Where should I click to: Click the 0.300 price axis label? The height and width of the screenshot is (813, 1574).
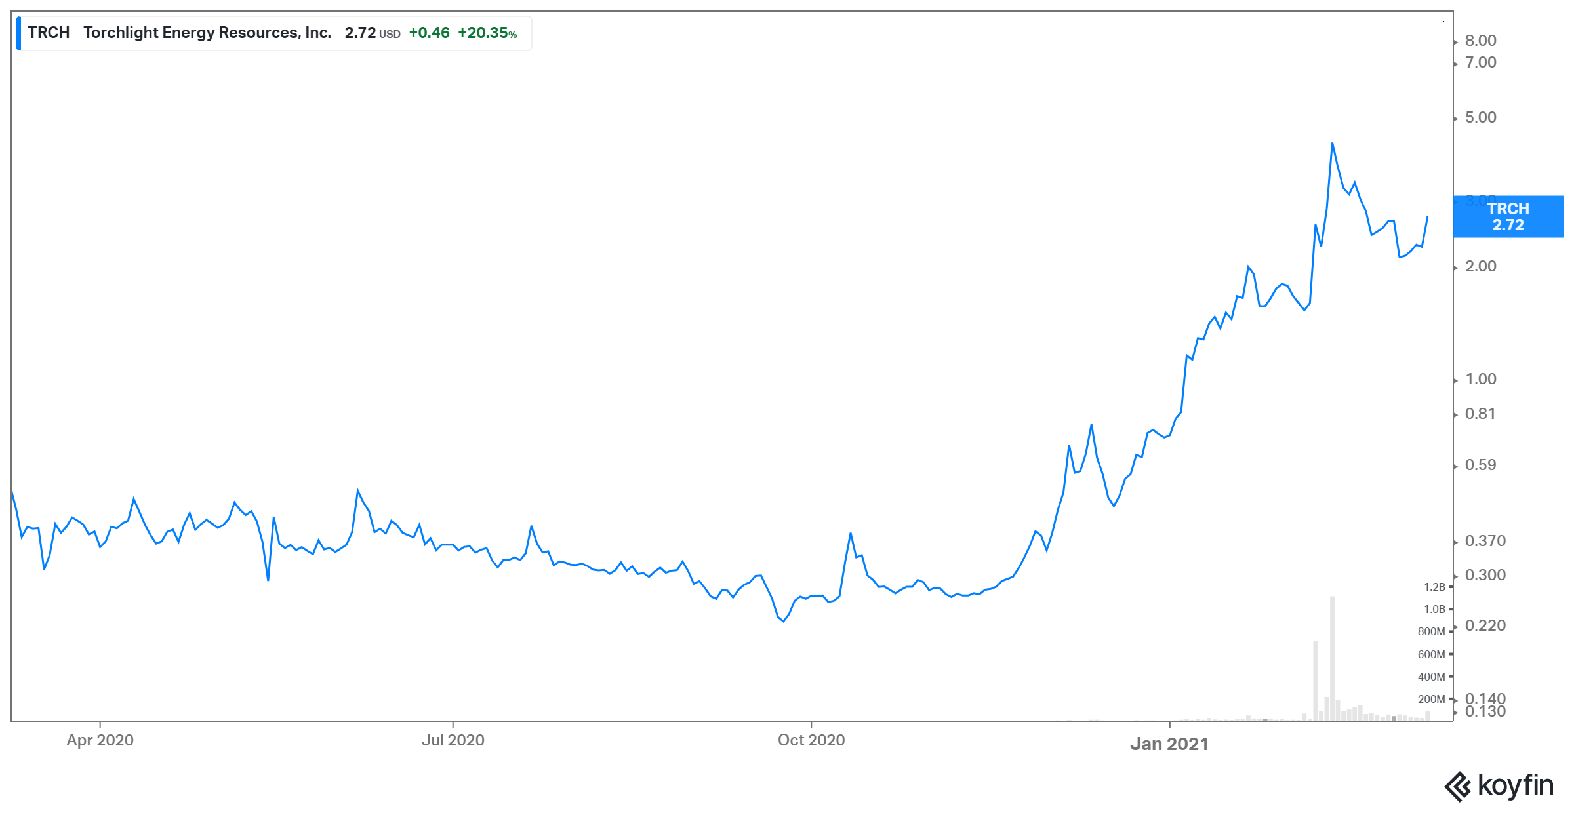(1485, 575)
